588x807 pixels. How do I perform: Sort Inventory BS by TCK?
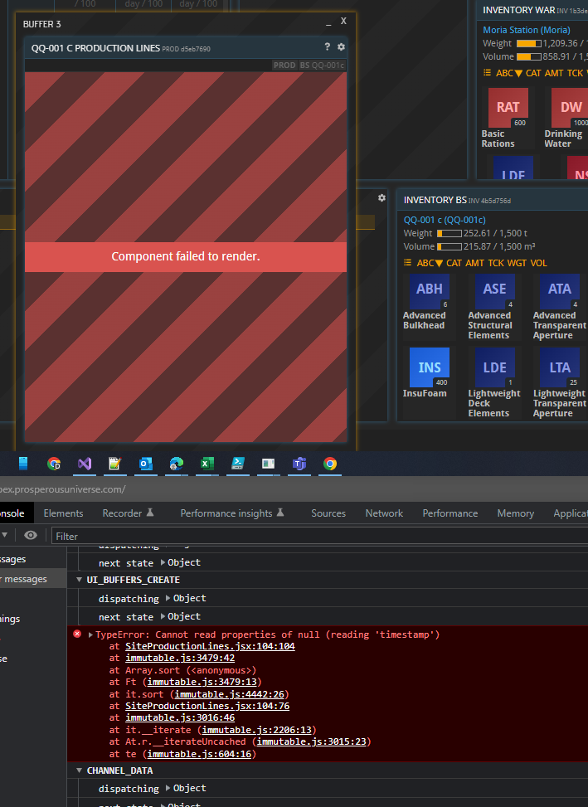click(x=496, y=263)
